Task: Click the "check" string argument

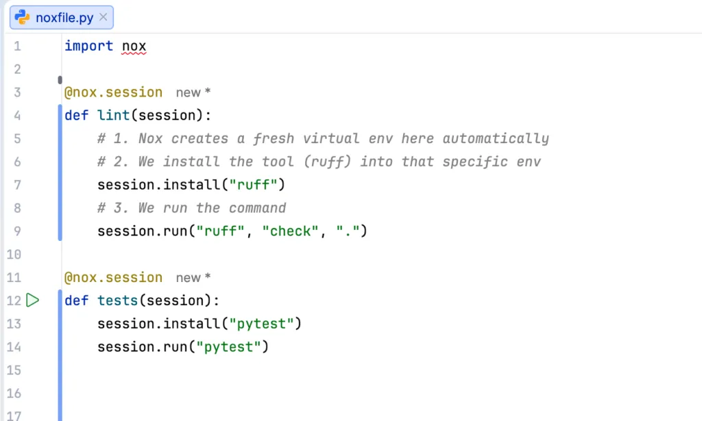Action: click(x=290, y=231)
